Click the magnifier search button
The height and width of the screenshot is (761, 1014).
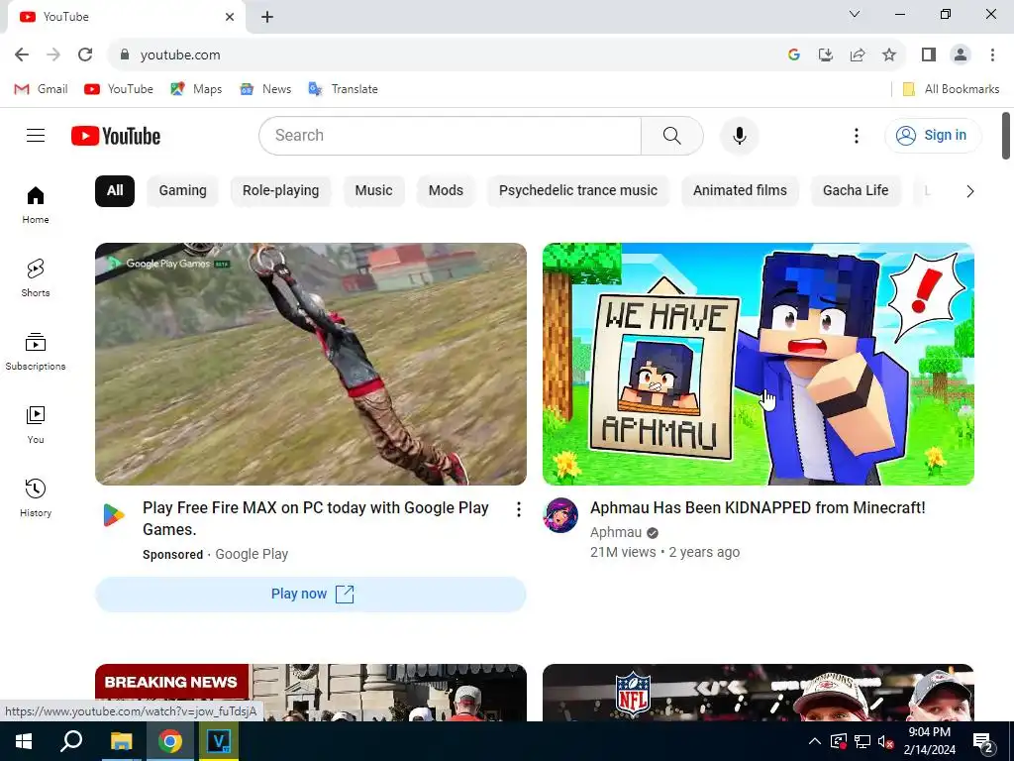(672, 136)
